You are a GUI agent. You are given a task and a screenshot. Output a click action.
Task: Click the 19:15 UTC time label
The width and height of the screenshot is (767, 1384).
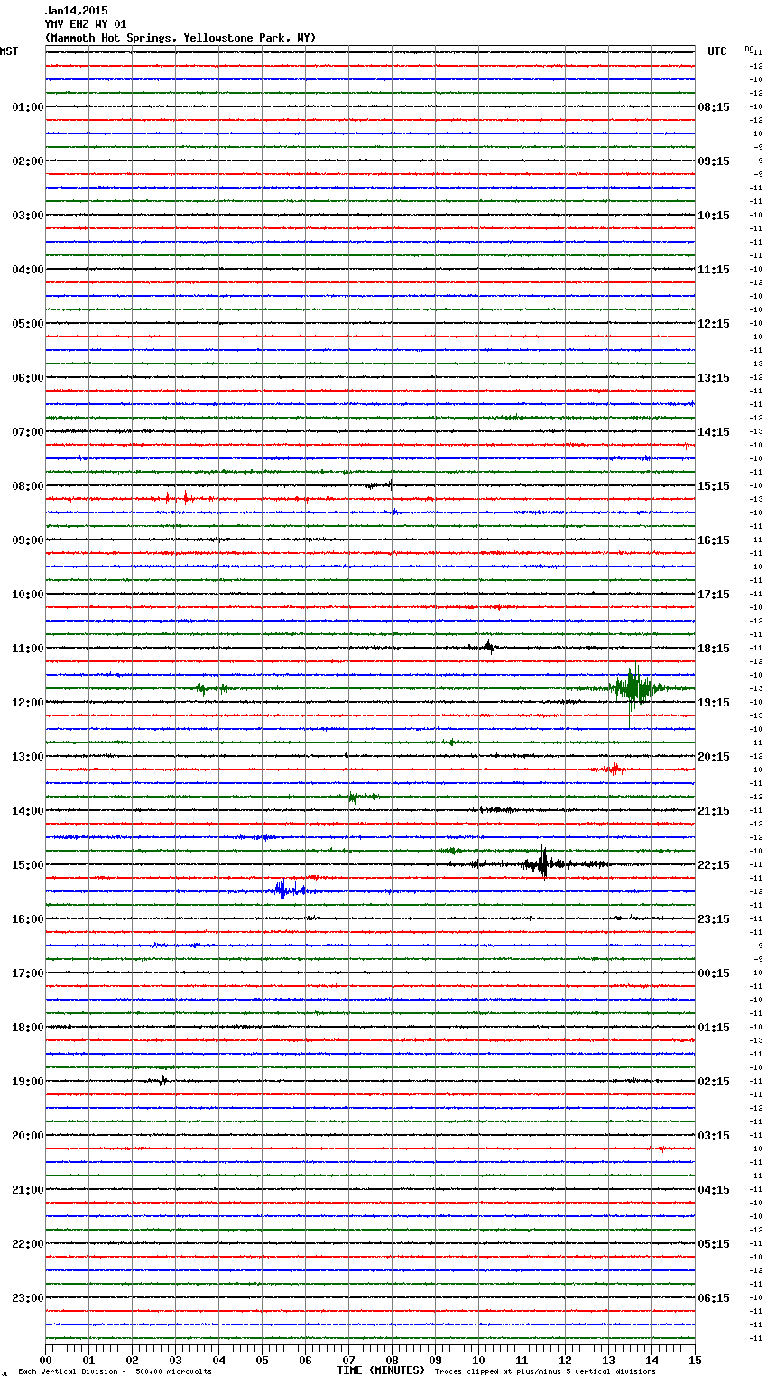(714, 703)
